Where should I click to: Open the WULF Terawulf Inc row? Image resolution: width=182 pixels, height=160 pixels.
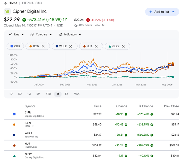point(92,135)
